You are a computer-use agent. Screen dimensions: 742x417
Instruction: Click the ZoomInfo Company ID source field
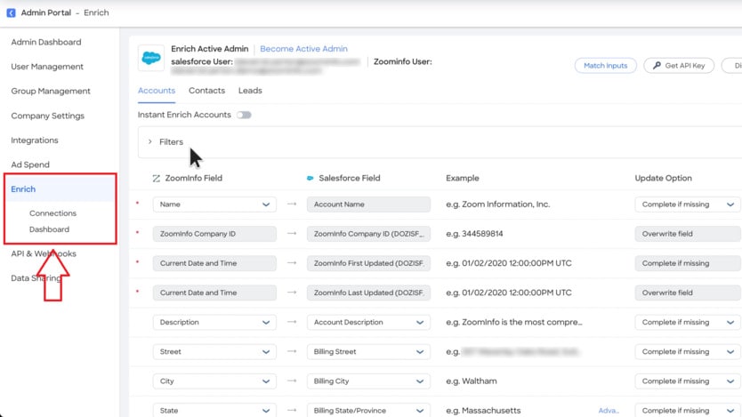214,234
